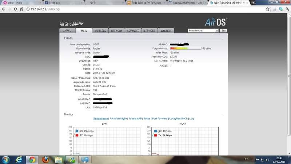Click the signal strength bar
This screenshot has height=164, width=291.
point(186,48)
